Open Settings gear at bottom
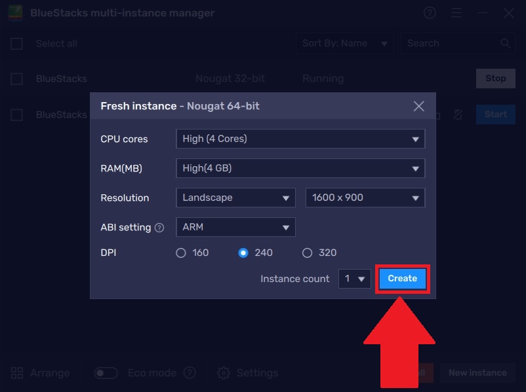 pyautogui.click(x=224, y=373)
